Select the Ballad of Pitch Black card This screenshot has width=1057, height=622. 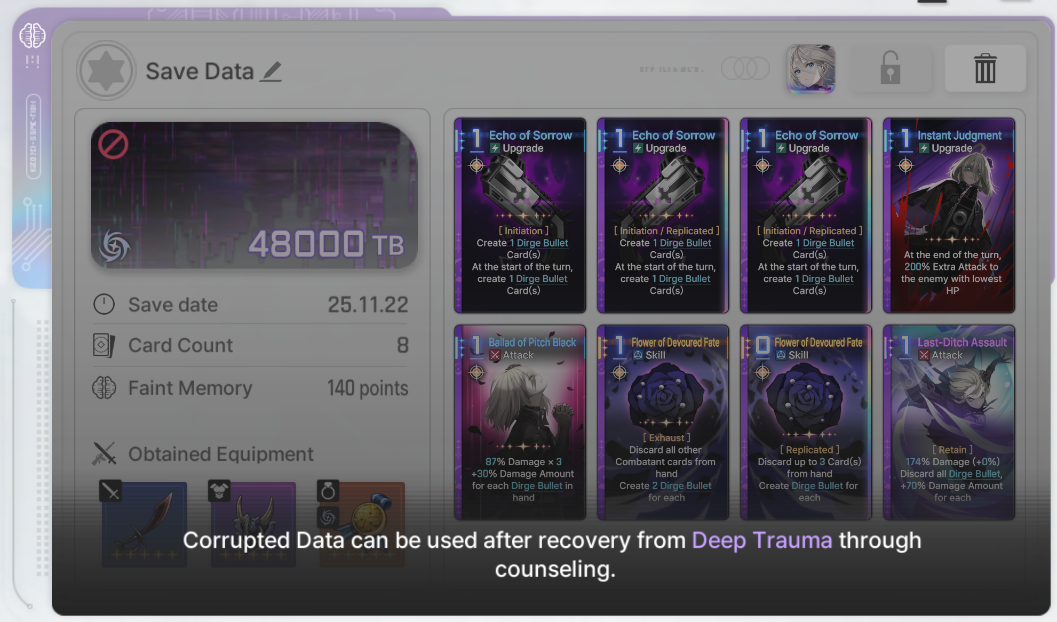pyautogui.click(x=520, y=422)
